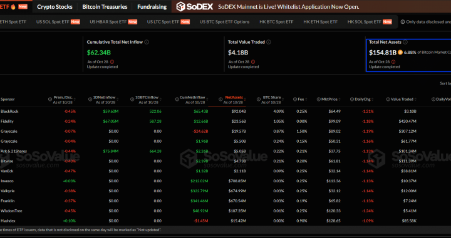The width and height of the screenshot is (451, 238).
Task: Click red clock icon under Total Net Assets
Action: pos(393,62)
